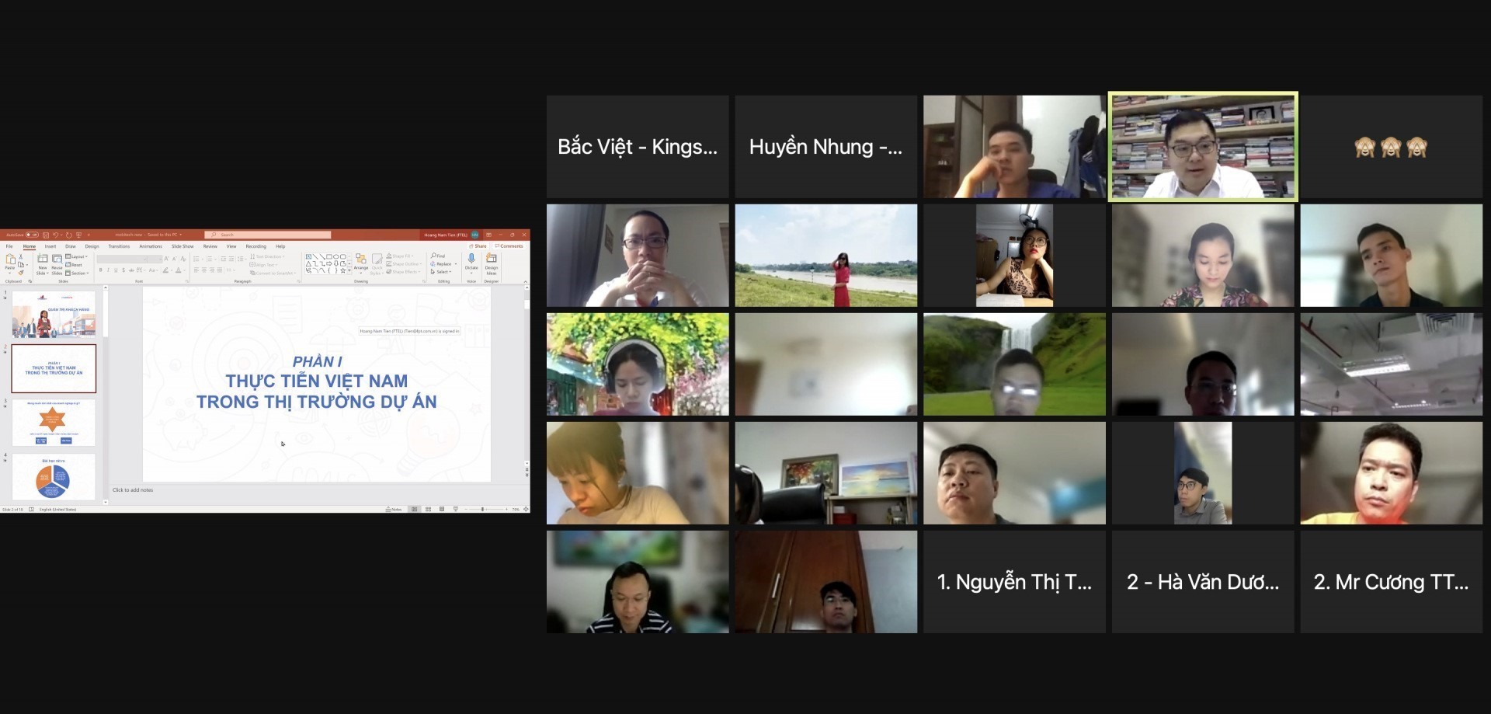Viewport: 1491px width, 714px height.
Task: Select the first slide thumbnail
Action: tap(54, 314)
